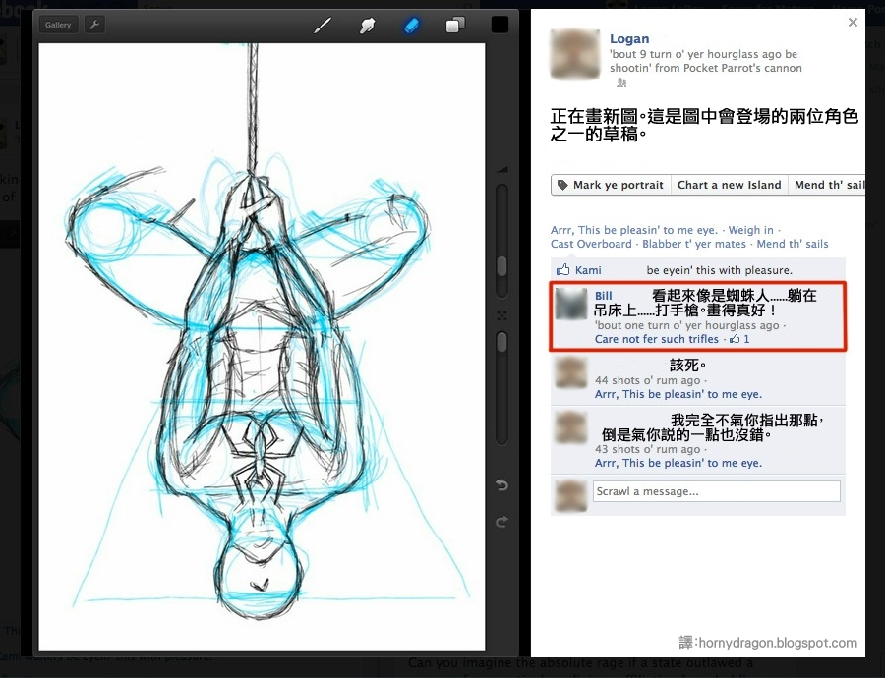The height and width of the screenshot is (678, 885).
Task: Click Mend th' sails button beside Chart
Action: coord(829,185)
